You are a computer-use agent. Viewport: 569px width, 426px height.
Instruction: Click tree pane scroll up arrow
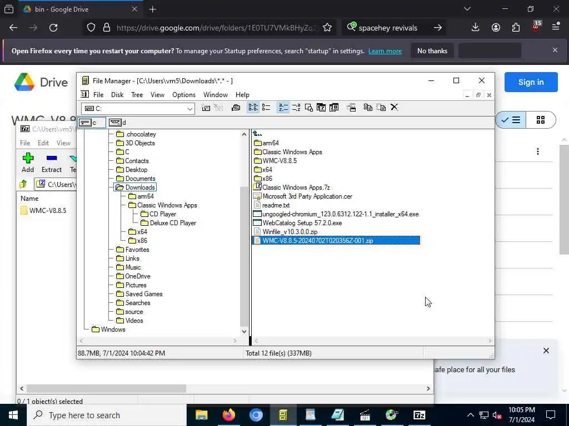pos(244,135)
